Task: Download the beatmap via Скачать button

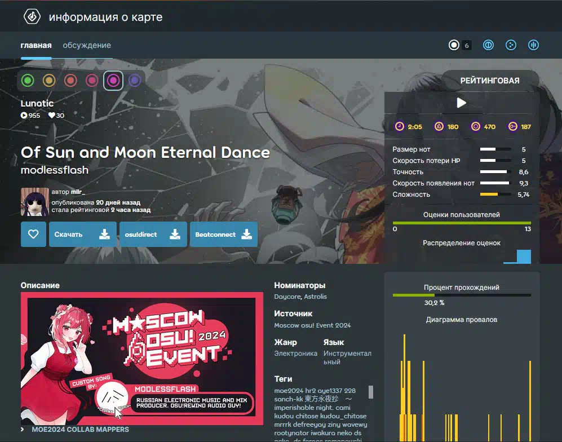Action: (83, 235)
